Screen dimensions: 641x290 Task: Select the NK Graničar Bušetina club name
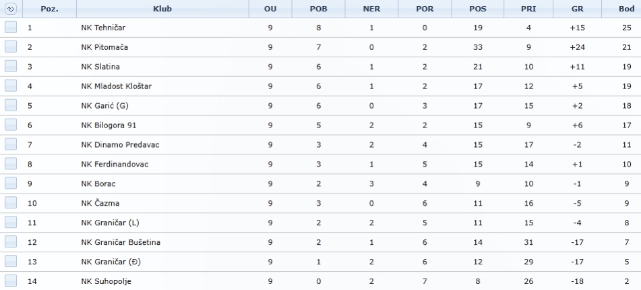coord(121,242)
